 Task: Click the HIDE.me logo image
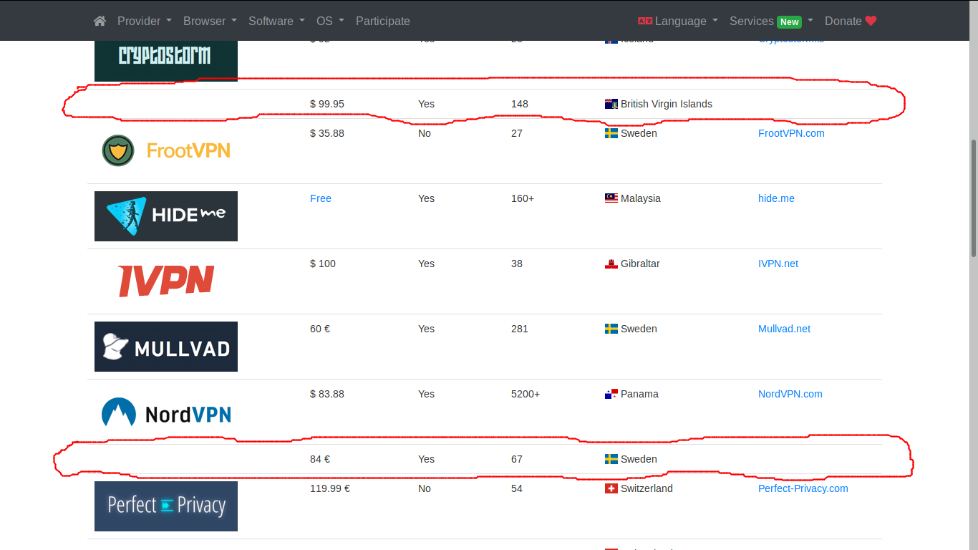pyautogui.click(x=166, y=216)
